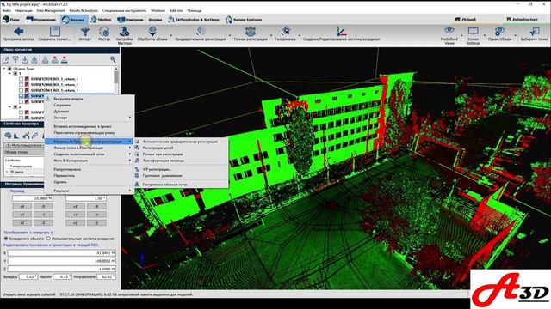This screenshot has height=309, width=551.
Task: Toggle group 2 checkbox in tree
Action: point(15,106)
